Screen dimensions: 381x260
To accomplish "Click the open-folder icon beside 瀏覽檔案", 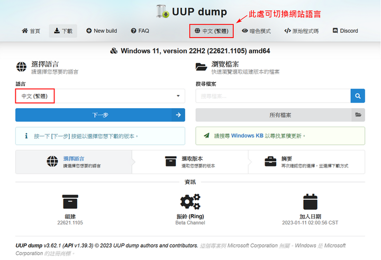I will click(x=201, y=67).
